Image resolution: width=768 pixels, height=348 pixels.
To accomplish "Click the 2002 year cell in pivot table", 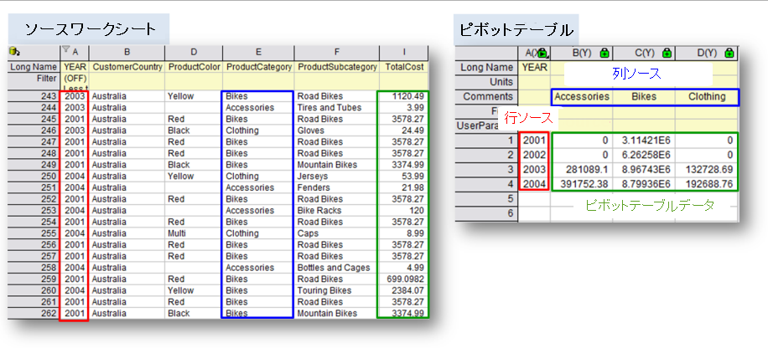I will click(x=534, y=155).
